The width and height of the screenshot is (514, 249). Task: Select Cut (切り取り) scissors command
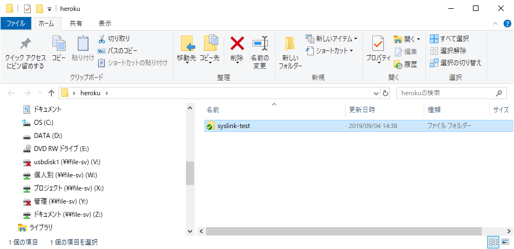114,39
